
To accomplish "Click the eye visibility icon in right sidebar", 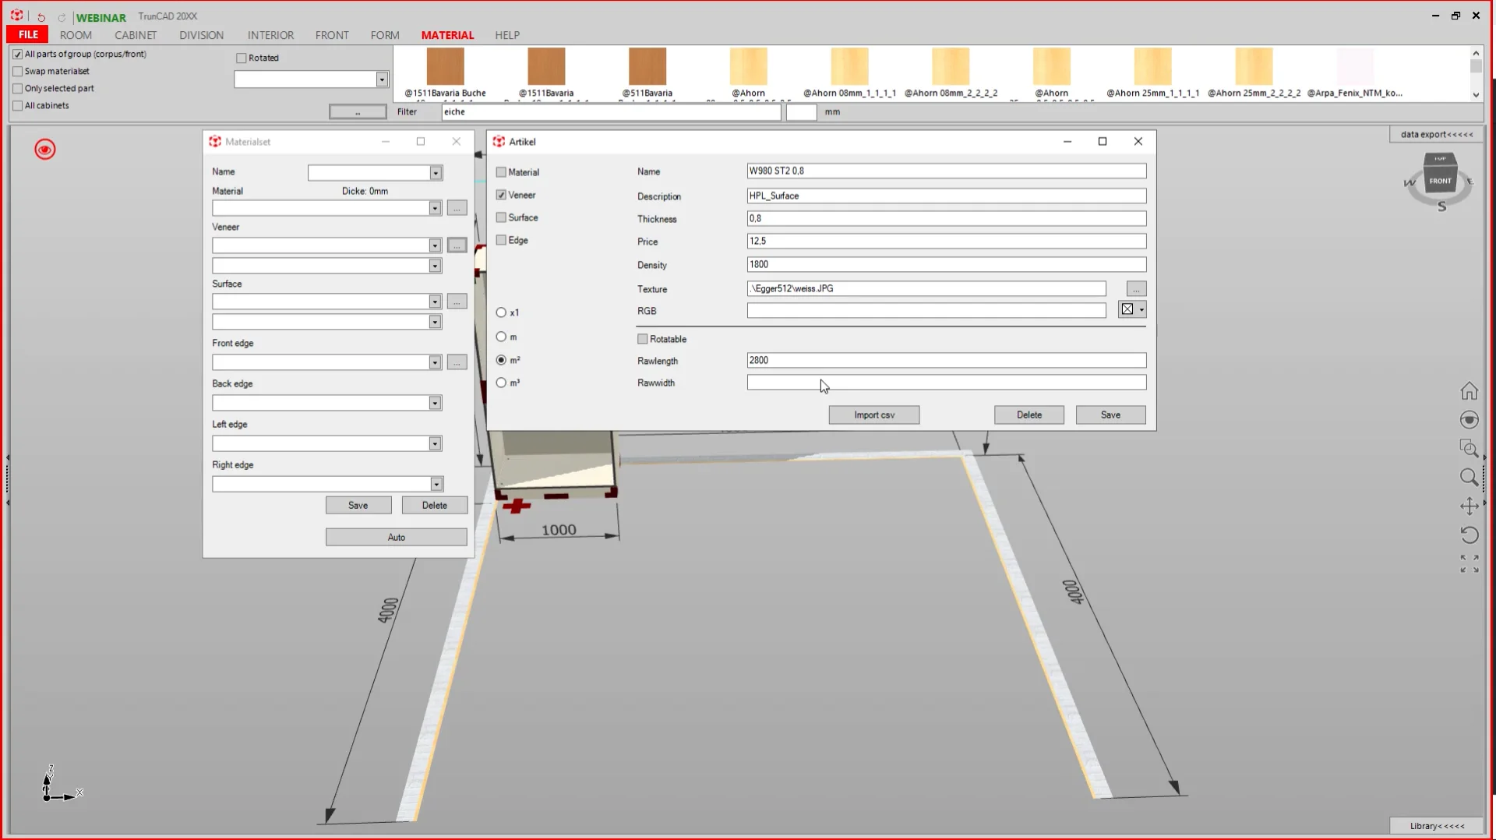I will (x=1470, y=419).
